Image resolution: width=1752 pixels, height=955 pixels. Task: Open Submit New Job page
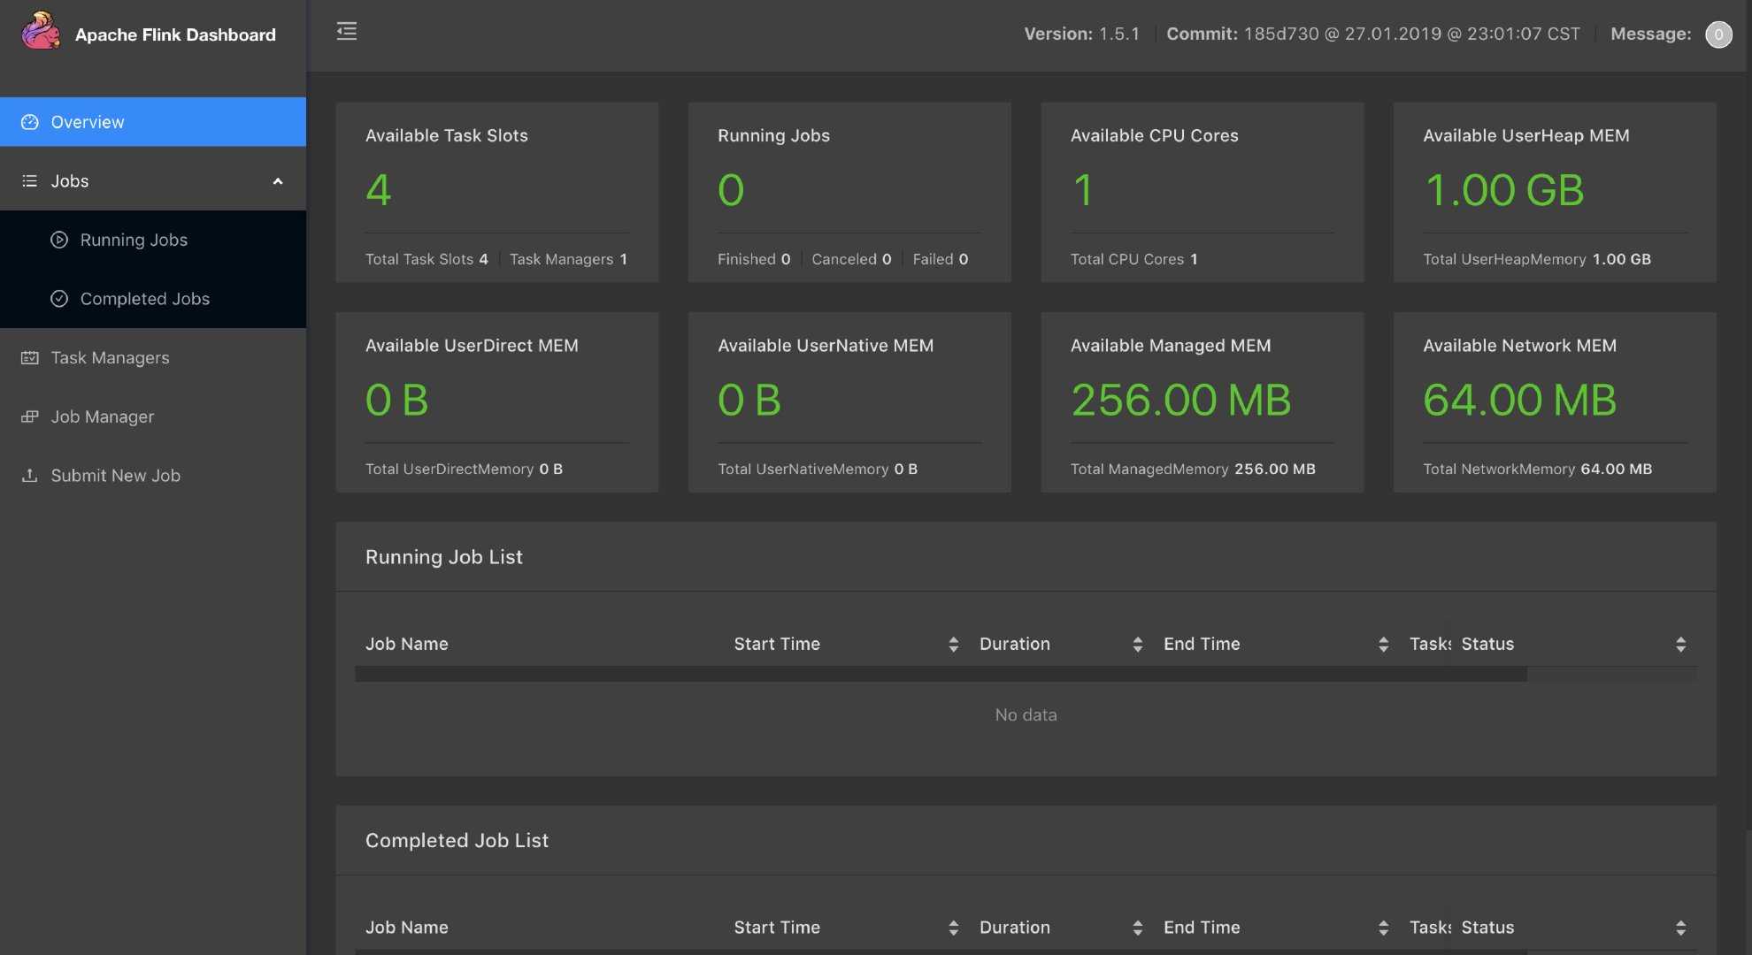(x=153, y=476)
